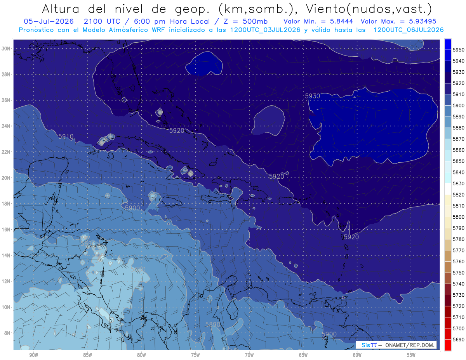The height and width of the screenshot is (360, 466).
Task: Click the 5690 colorbar tick label
Action: tap(458, 339)
